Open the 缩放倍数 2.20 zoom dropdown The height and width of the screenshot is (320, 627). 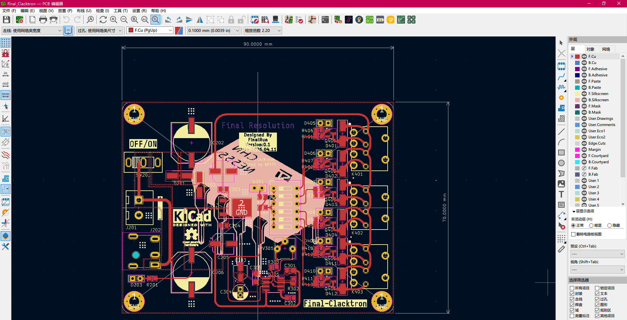pos(263,30)
